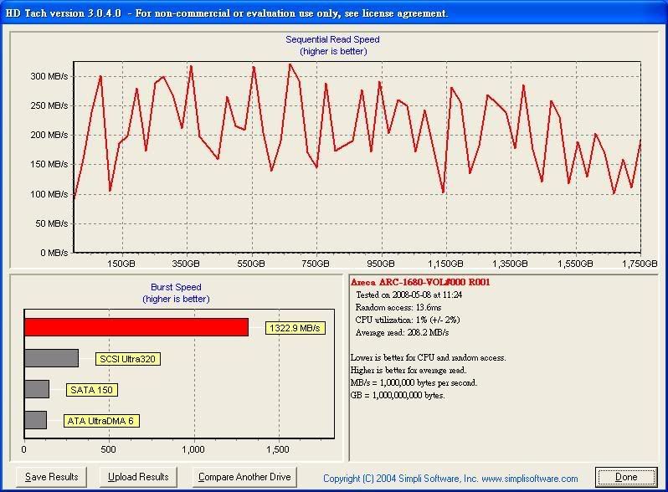Image resolution: width=668 pixels, height=492 pixels.
Task: Click the 300 MB/s axis label
Action: click(x=49, y=76)
